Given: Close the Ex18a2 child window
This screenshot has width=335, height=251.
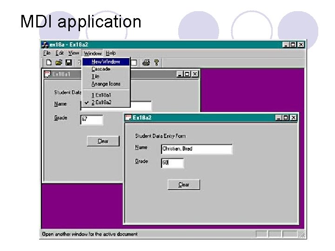Looking at the screenshot, I should pos(294,118).
